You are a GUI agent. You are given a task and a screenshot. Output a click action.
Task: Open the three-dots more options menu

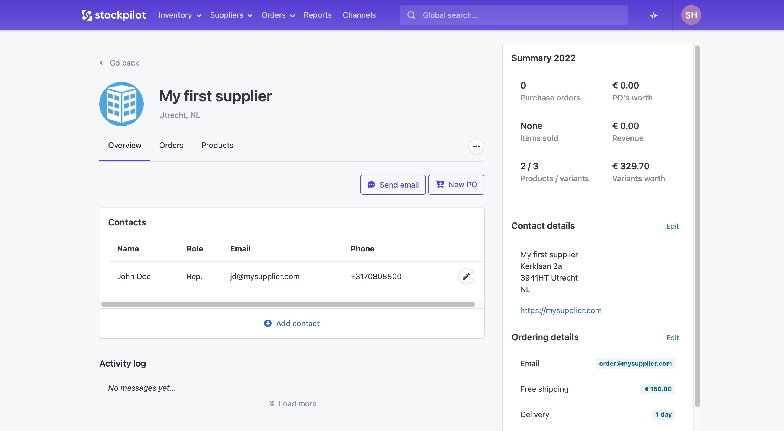point(476,146)
